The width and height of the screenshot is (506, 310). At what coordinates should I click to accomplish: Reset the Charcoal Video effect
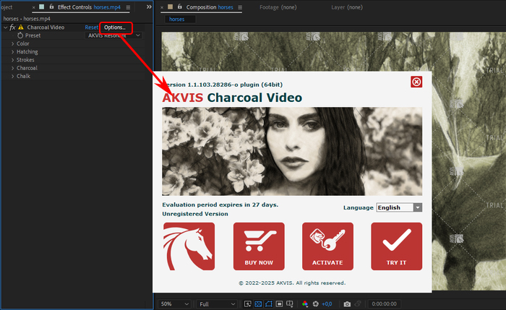click(91, 27)
